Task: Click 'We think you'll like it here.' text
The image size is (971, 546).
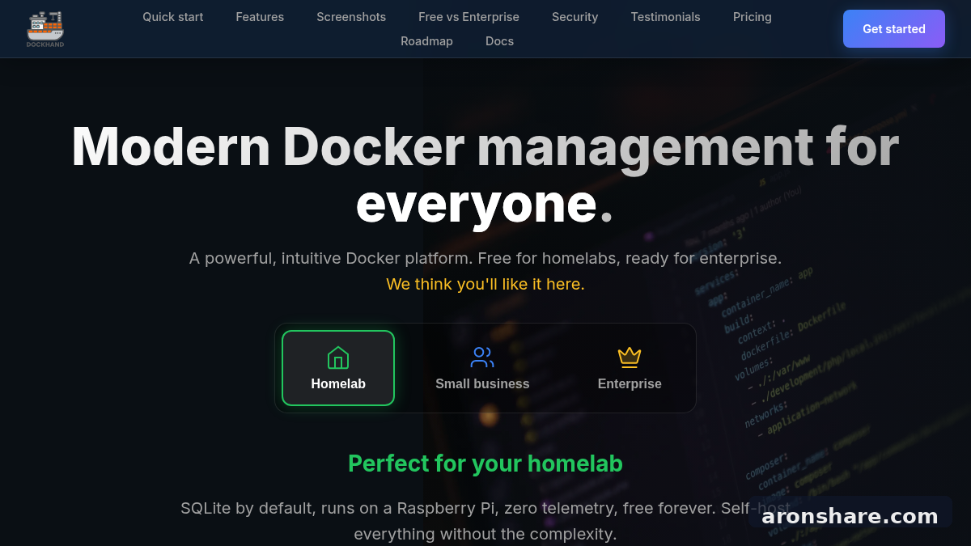Action: (x=485, y=284)
